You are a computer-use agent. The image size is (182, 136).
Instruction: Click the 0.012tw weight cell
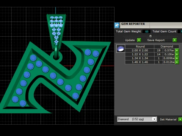[169, 62]
